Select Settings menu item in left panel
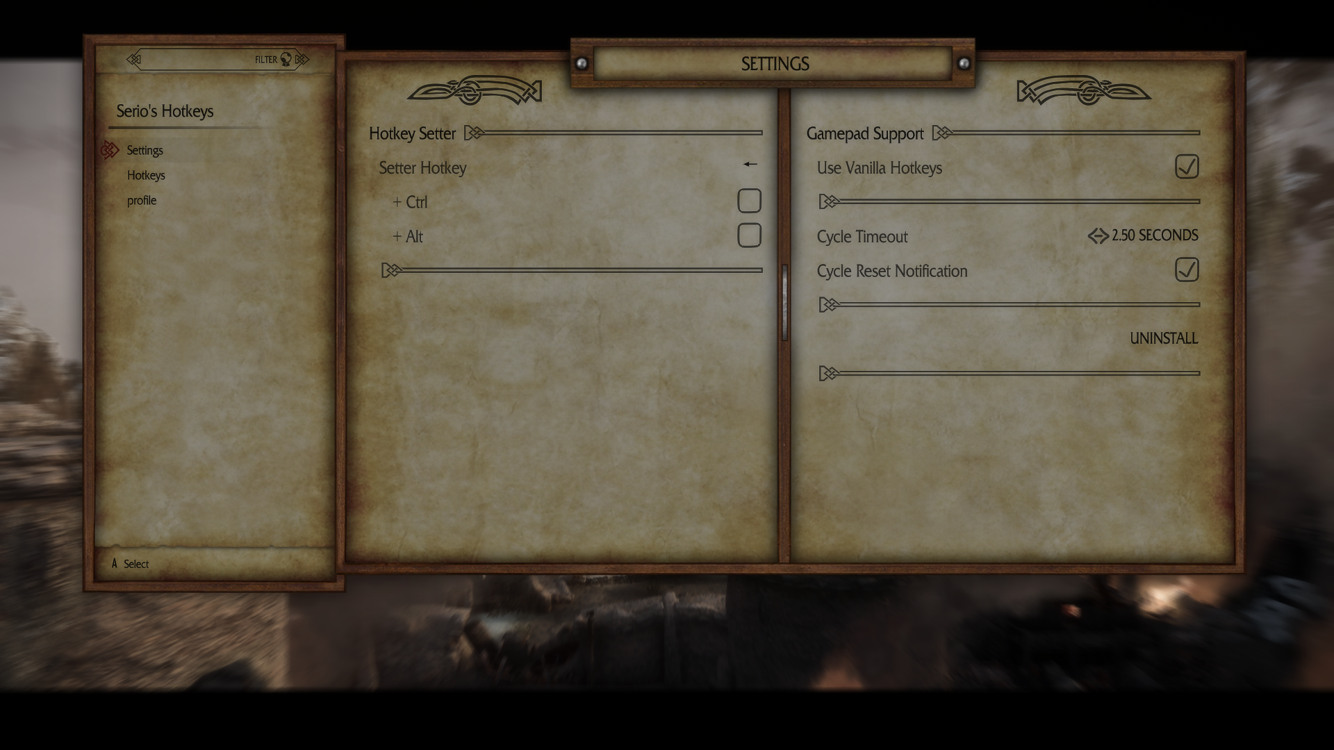Viewport: 1334px width, 750px height. tap(145, 149)
